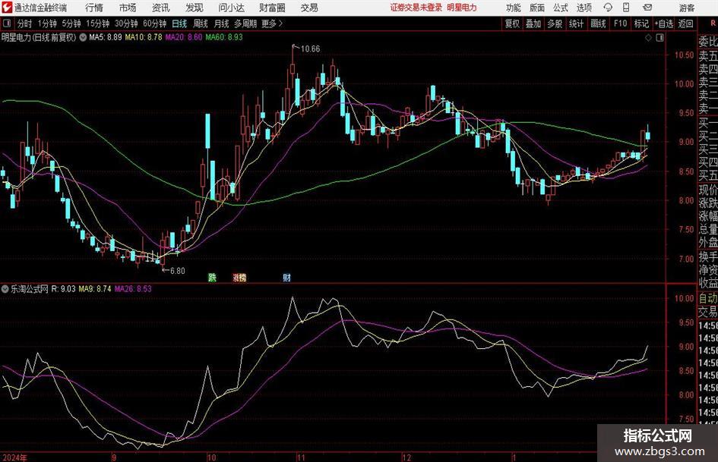Click the 现价 row in quote panel
The height and width of the screenshot is (462, 718).
(708, 190)
